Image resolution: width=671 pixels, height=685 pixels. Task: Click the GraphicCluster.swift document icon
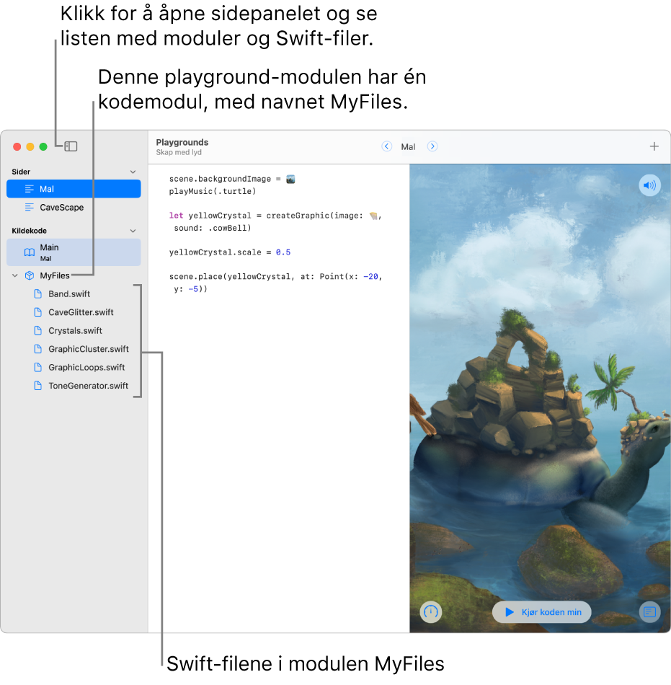coord(38,348)
